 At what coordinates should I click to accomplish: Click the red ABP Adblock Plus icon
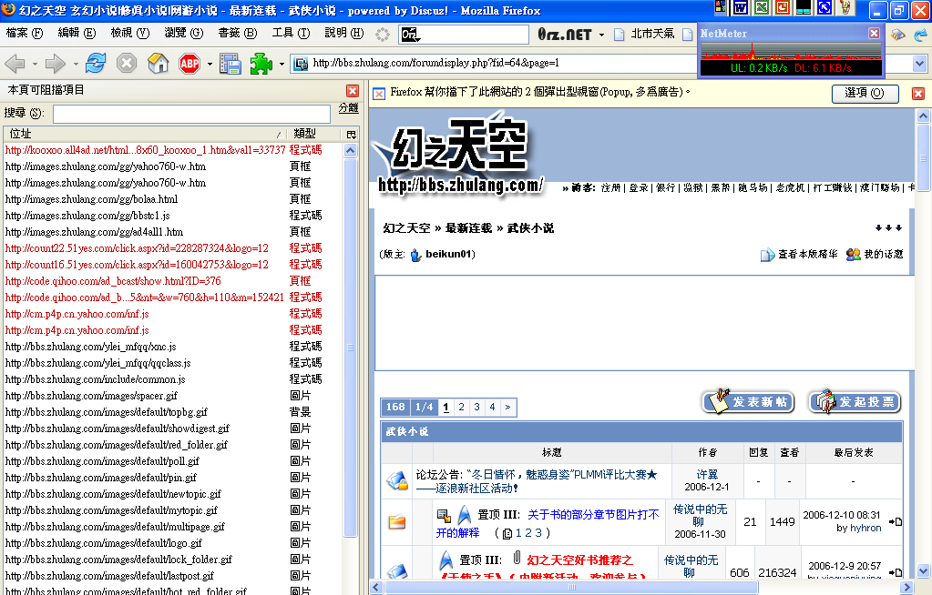click(x=189, y=64)
